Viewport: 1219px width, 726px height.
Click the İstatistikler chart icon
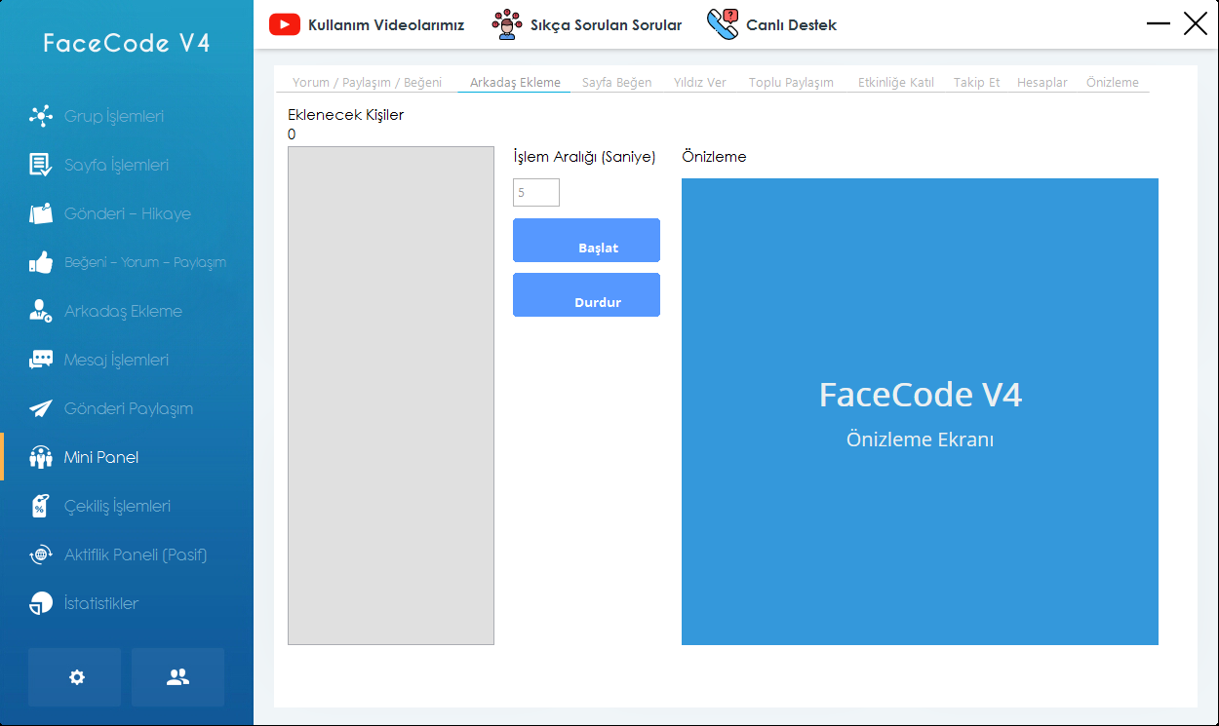(41, 603)
